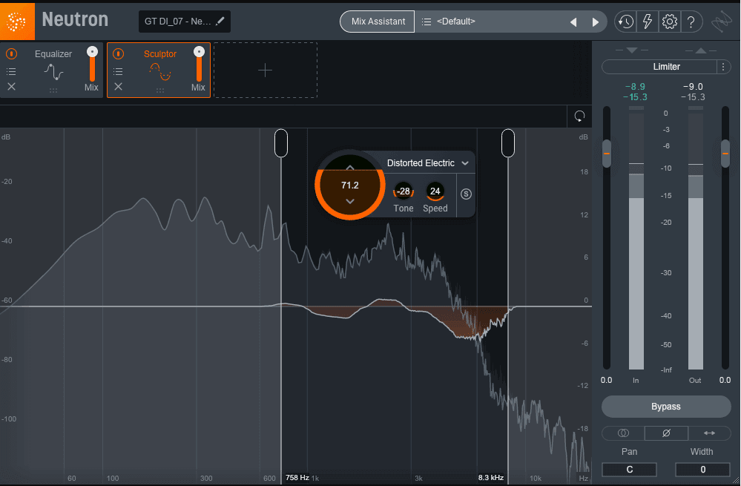
Task: Grab the Sculptor module reorder dots
Action: (x=160, y=90)
